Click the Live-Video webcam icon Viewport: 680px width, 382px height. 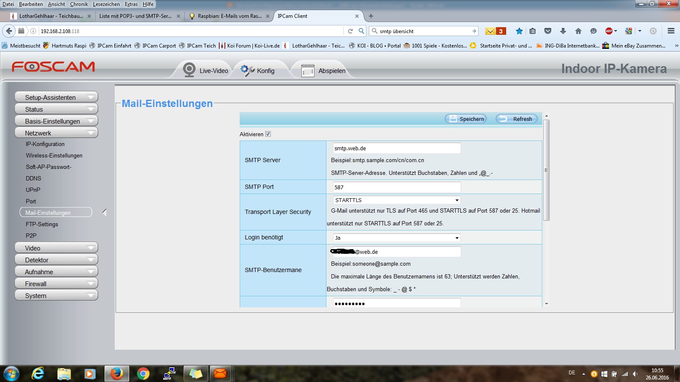(x=189, y=70)
